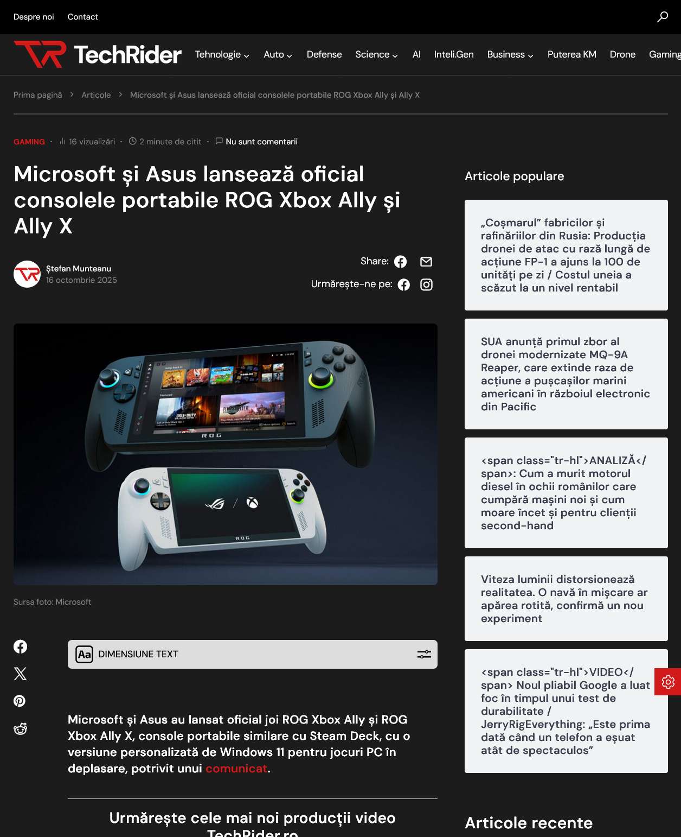This screenshot has height=837, width=681.
Task: Share on Reddit in left sidebar
Action: tap(20, 728)
